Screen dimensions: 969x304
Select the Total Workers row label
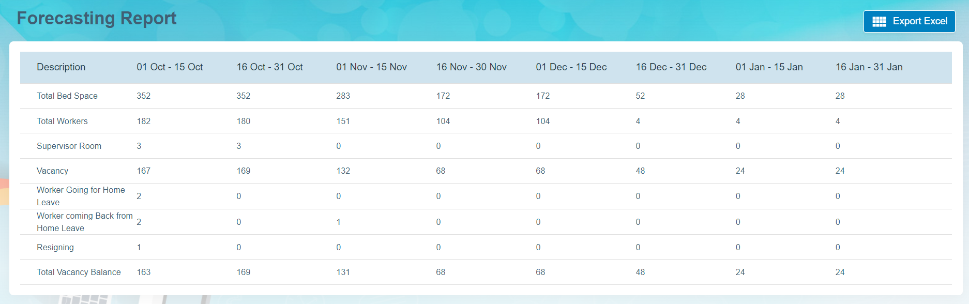(62, 121)
